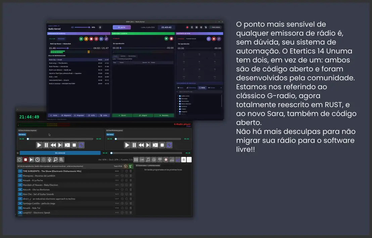This screenshot has width=372, height=238.
Task: Click the power icon in G-Radio toolbar
Action: (x=19, y=160)
